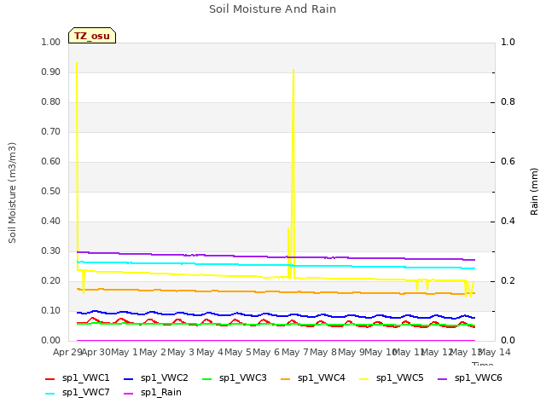Click the Apr 29 date tick label
The width and height of the screenshot is (546, 409).
coord(67,353)
